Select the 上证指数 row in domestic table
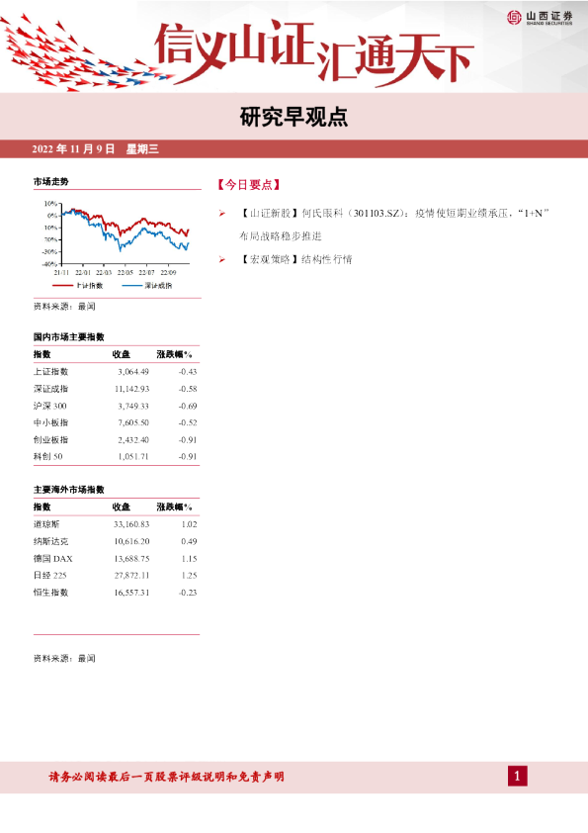Screen dimensions: 588x833 click(x=117, y=372)
